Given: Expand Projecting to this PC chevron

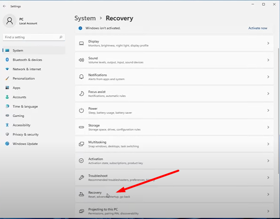Looking at the screenshot, I should click(268, 211).
